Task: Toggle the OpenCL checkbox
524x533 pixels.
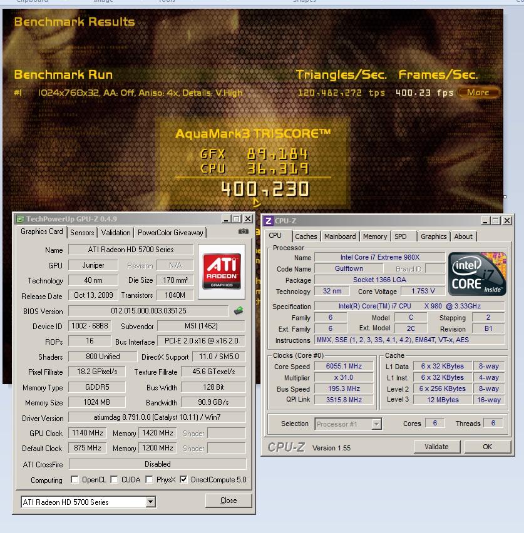Action: click(x=74, y=480)
